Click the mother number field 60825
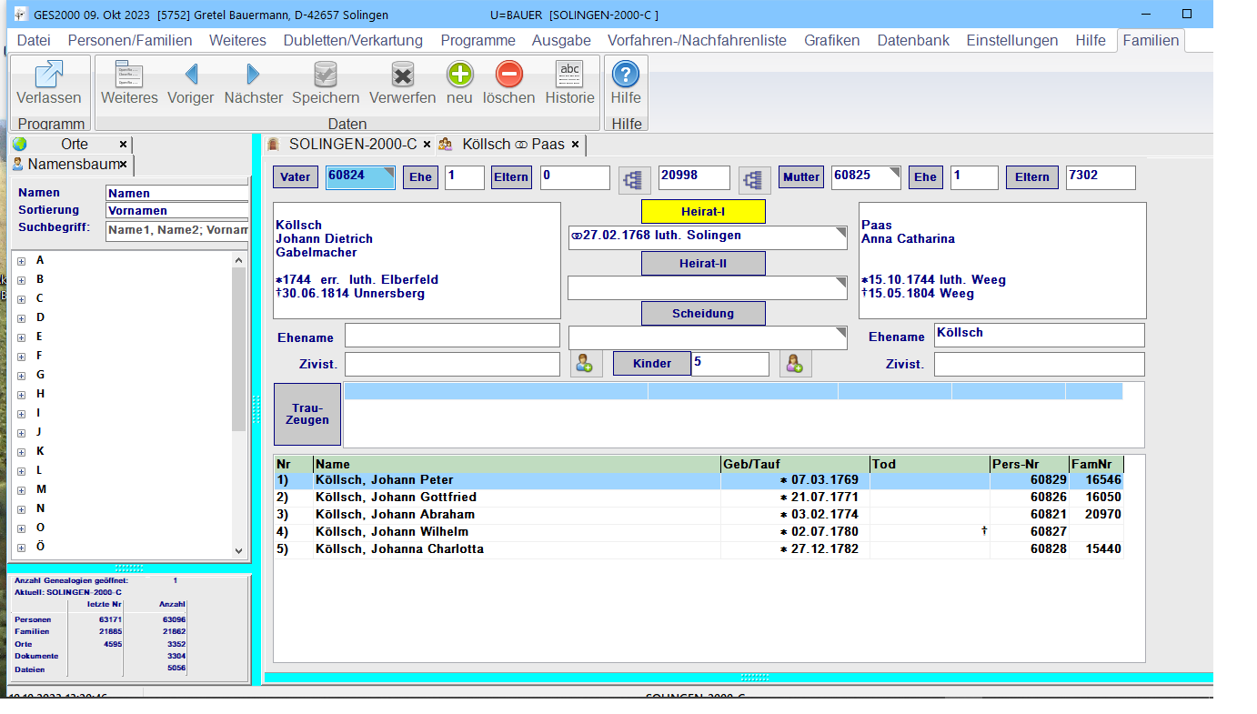The image size is (1257, 714). [866, 177]
